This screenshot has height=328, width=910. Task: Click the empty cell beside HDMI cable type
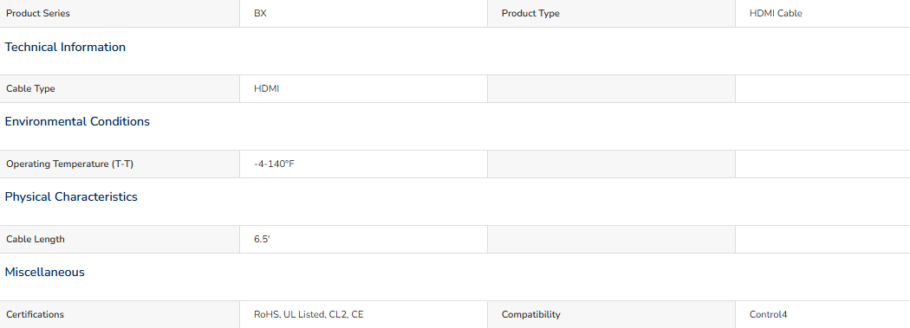tap(611, 88)
